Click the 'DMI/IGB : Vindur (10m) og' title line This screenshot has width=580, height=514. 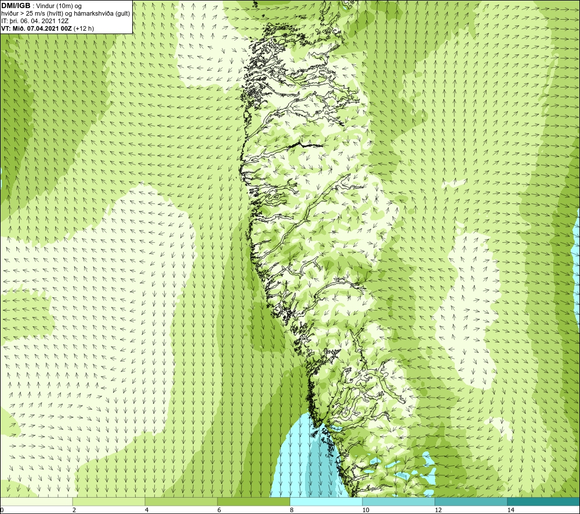pos(42,6)
